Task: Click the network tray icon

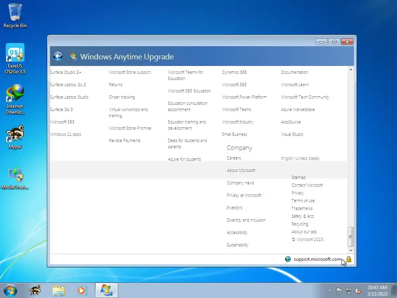Action: (x=349, y=291)
